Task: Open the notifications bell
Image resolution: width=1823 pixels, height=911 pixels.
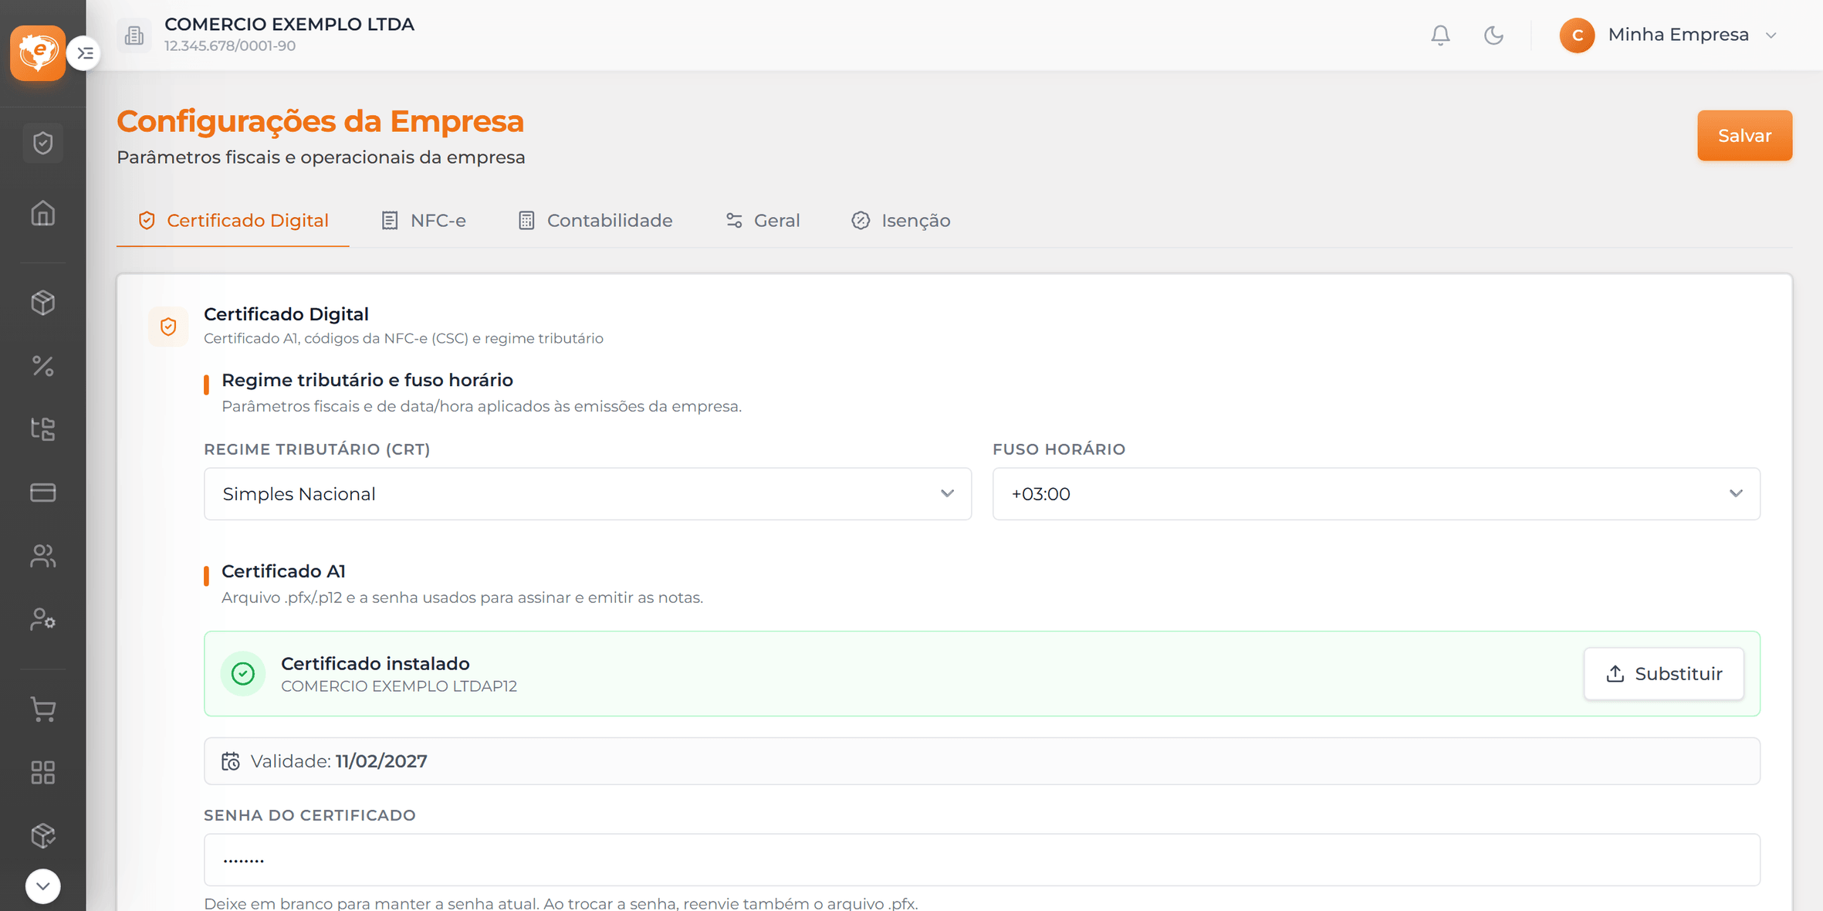Action: tap(1440, 36)
